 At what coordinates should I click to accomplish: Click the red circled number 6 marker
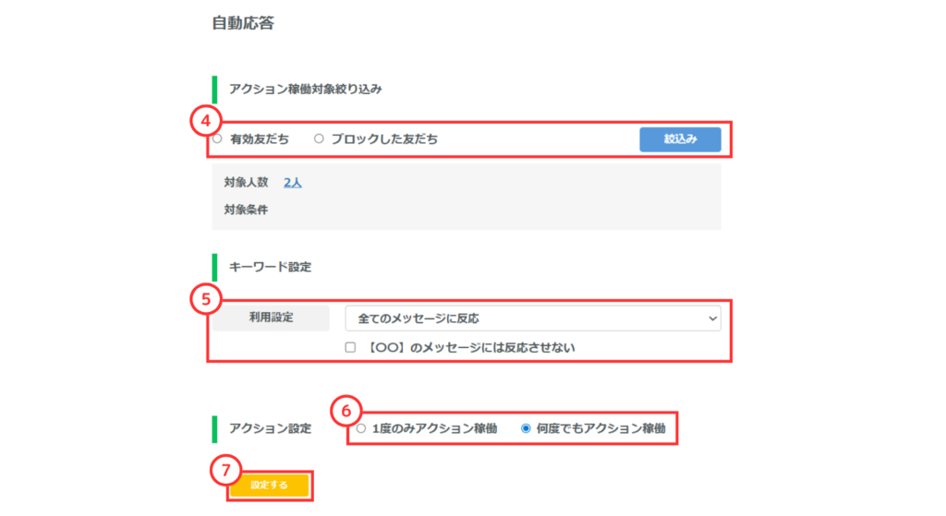click(x=345, y=411)
